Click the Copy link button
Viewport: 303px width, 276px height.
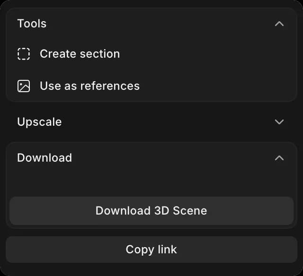(x=151, y=250)
